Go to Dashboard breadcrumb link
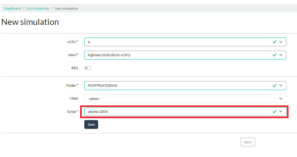This screenshot has width=297, height=157. (12, 8)
